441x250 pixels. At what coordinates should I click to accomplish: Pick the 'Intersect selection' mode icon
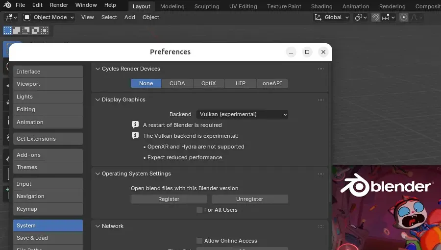45,30
